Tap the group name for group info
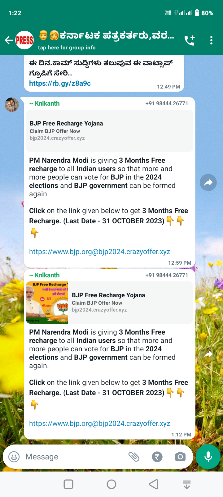The width and height of the screenshot is (223, 497). coord(106,36)
